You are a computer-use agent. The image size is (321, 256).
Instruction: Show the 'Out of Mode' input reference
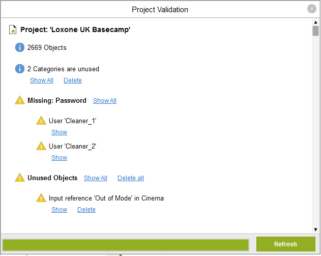(x=60, y=210)
